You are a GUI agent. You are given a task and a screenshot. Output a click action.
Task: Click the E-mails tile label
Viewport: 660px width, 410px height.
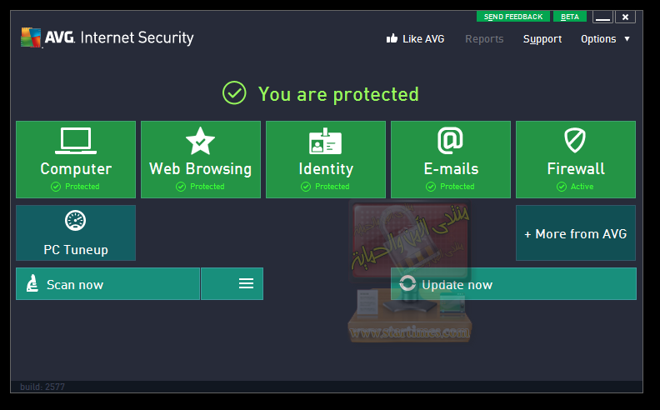(x=451, y=169)
